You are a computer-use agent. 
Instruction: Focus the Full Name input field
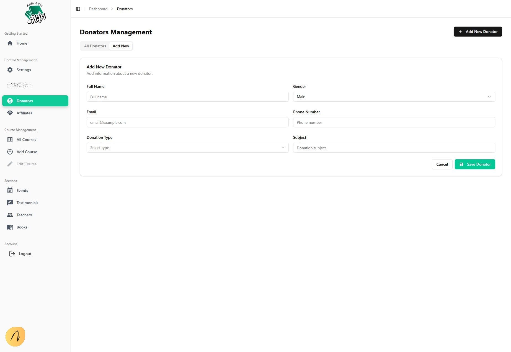(x=187, y=97)
